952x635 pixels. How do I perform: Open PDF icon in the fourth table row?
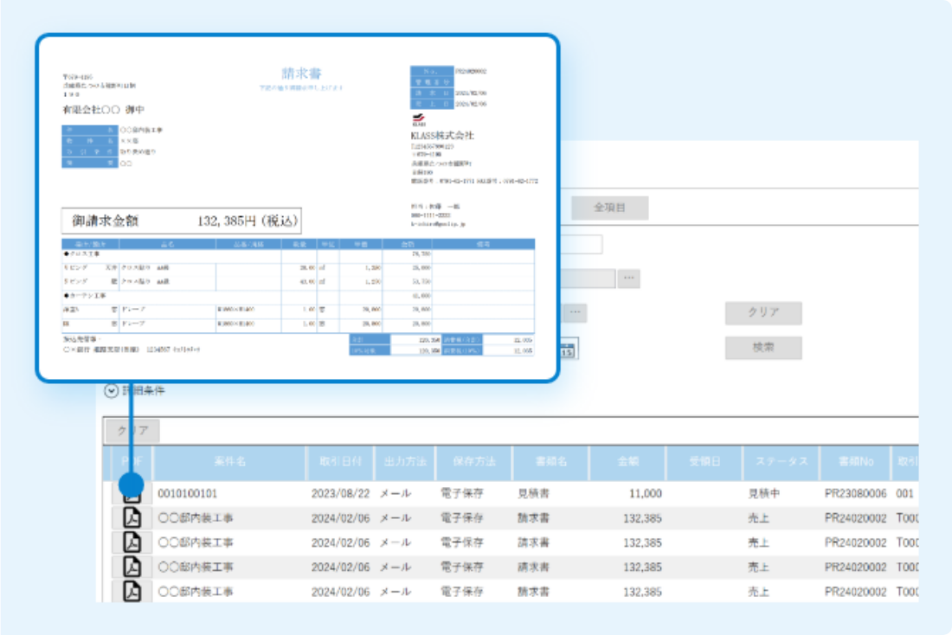coord(132,567)
